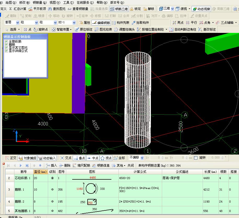Uncheck 箍筋 stirrups checkbox

(x=6, y=45)
